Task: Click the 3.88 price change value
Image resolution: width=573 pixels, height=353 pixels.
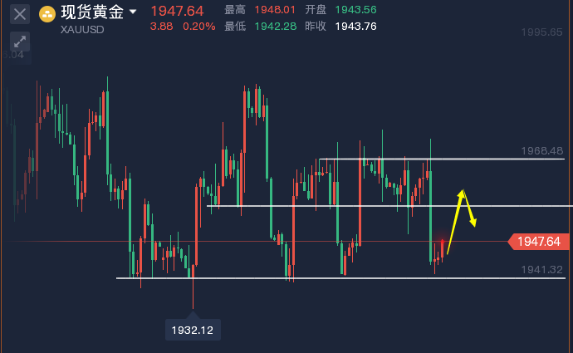Action: click(161, 27)
